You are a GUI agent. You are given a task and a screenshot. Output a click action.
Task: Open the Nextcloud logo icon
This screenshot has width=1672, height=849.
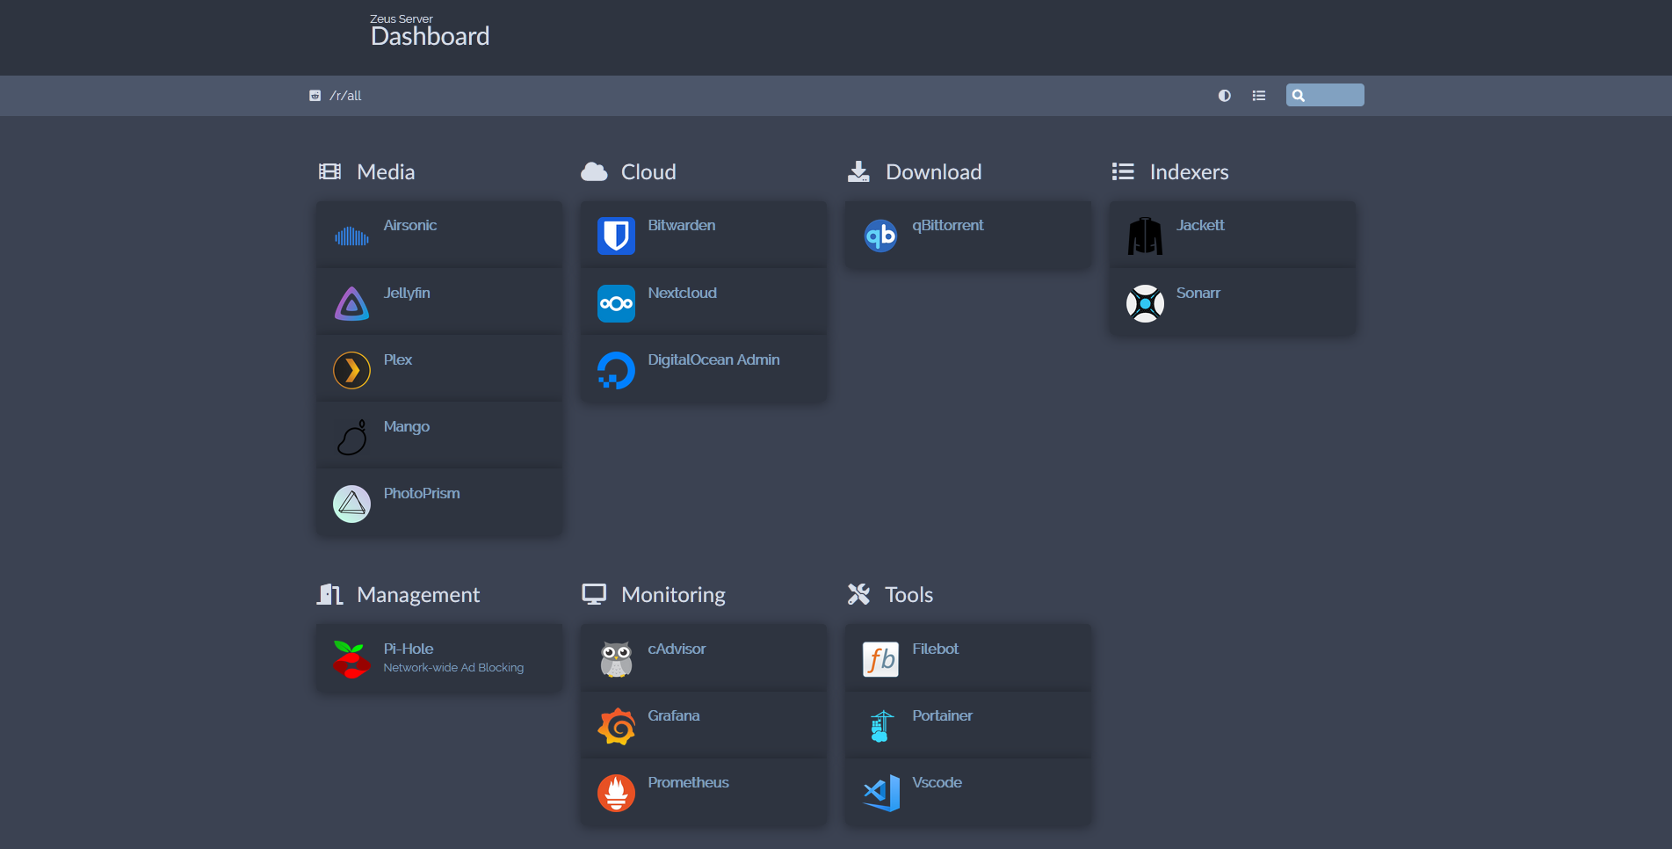coord(616,303)
